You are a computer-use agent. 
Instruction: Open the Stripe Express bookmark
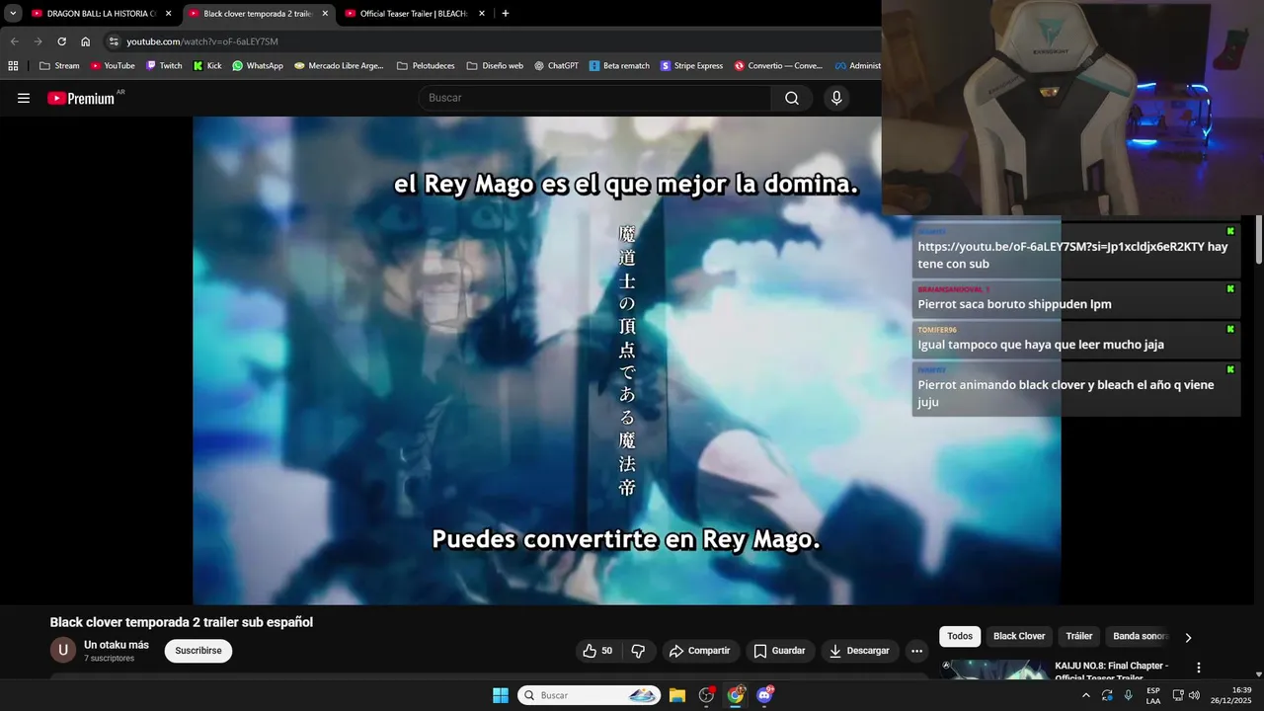[x=691, y=65]
